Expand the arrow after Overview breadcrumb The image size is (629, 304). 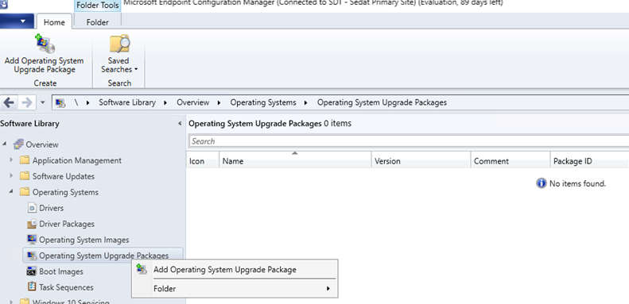219,103
